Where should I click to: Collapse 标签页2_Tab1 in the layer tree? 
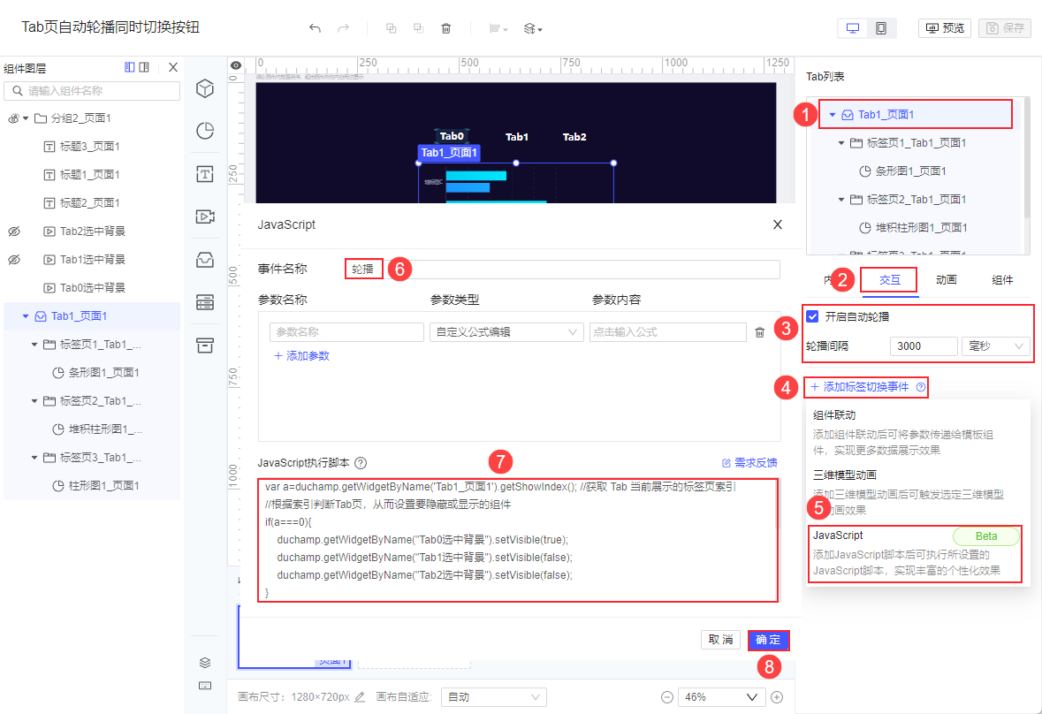pos(34,401)
